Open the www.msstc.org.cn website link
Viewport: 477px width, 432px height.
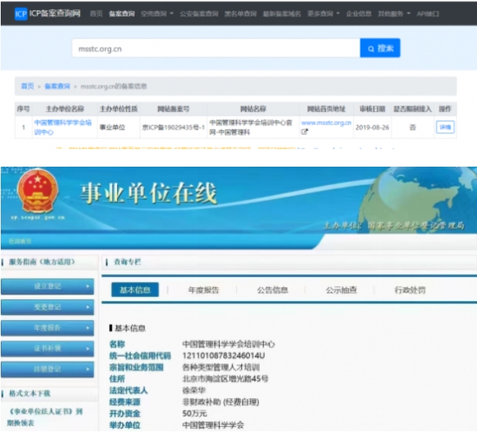(x=326, y=123)
